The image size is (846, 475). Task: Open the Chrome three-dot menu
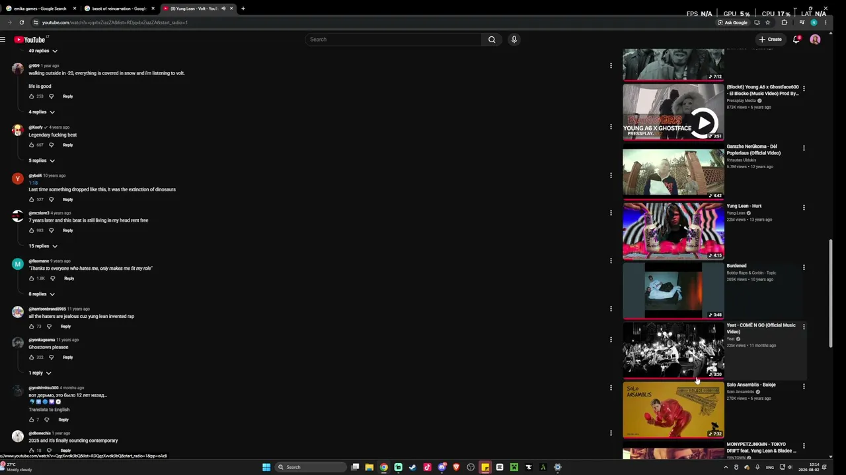tap(825, 22)
